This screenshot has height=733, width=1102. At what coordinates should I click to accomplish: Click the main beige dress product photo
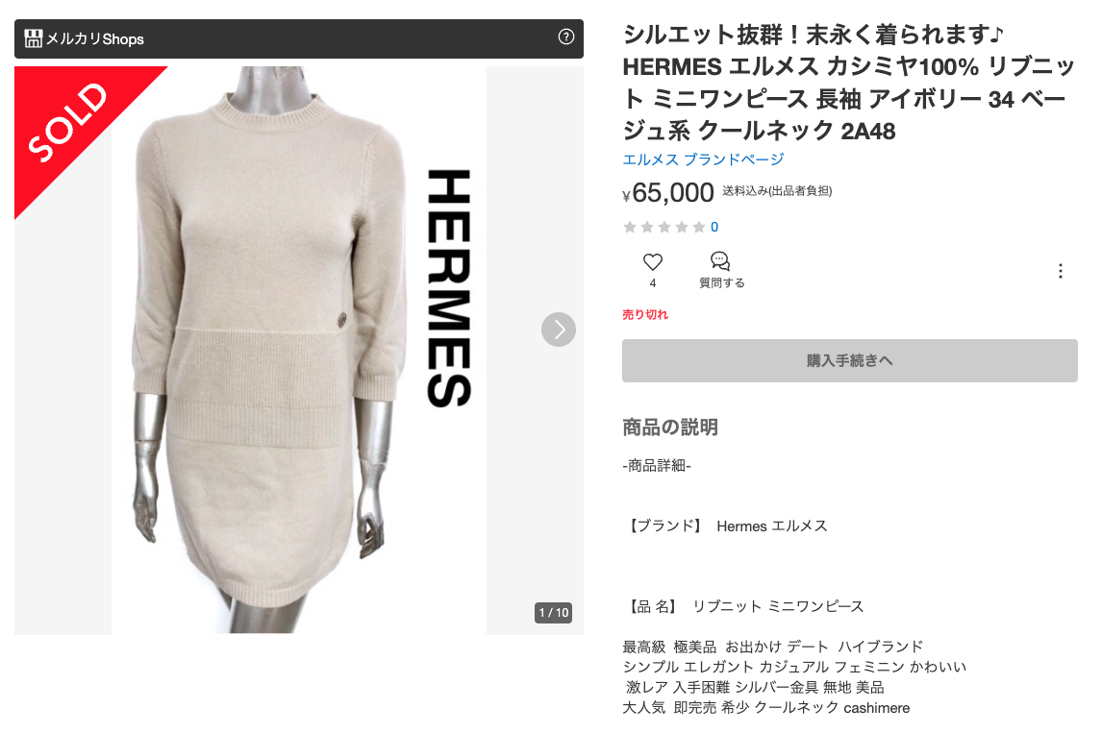(x=299, y=351)
